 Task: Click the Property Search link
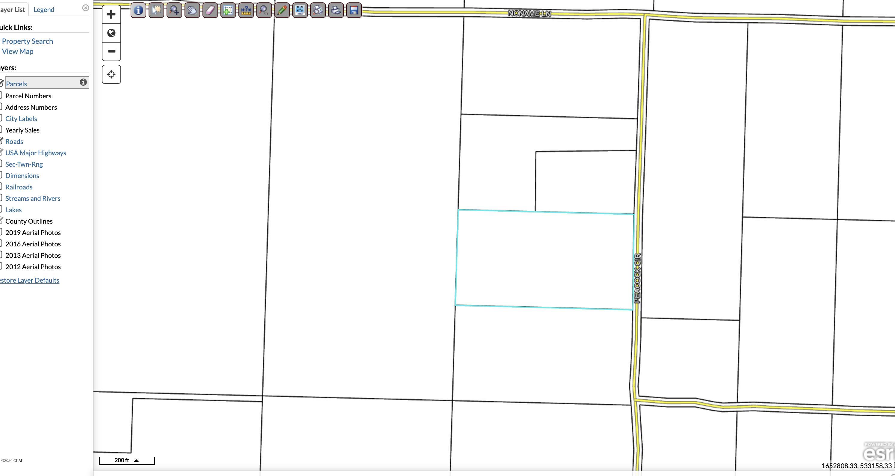pyautogui.click(x=28, y=41)
